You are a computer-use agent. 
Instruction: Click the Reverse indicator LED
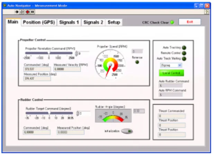(x=137, y=62)
